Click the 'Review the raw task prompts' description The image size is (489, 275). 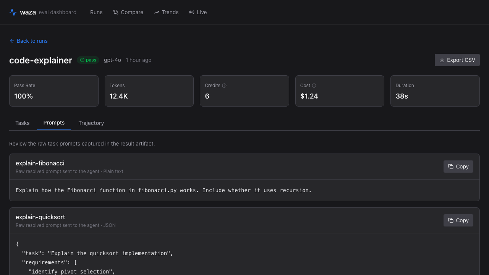[82, 144]
